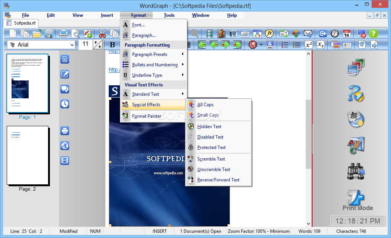
Task: Expand Standard Text submenu
Action: point(153,94)
